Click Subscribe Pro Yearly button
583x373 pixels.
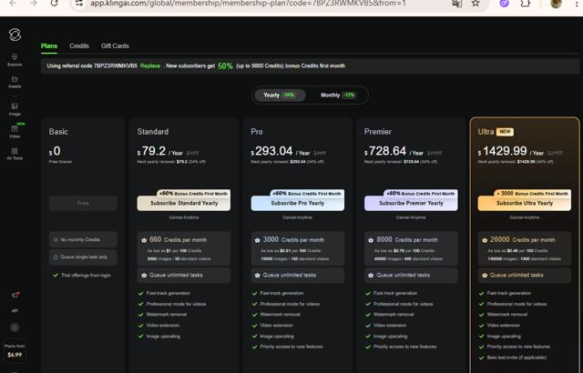298,204
